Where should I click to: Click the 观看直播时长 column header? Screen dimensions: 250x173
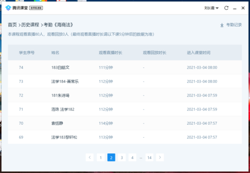tap(110, 53)
